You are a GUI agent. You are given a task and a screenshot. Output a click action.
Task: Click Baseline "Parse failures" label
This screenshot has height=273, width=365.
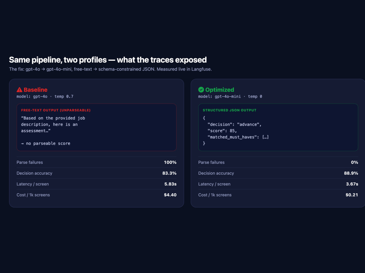click(30, 162)
